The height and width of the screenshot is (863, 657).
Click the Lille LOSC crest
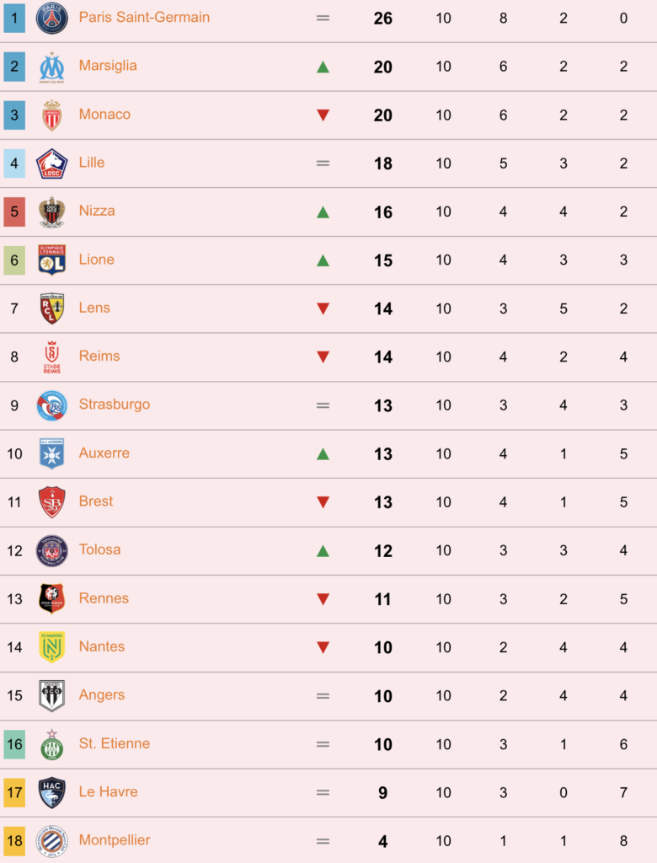[x=51, y=163]
